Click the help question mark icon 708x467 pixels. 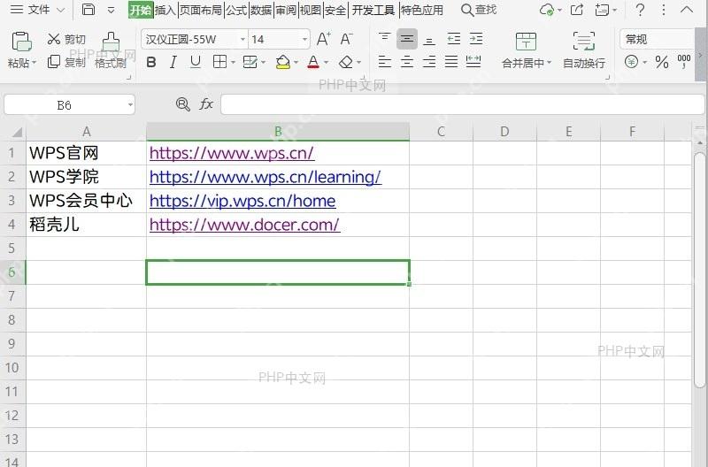pyautogui.click(x=640, y=10)
